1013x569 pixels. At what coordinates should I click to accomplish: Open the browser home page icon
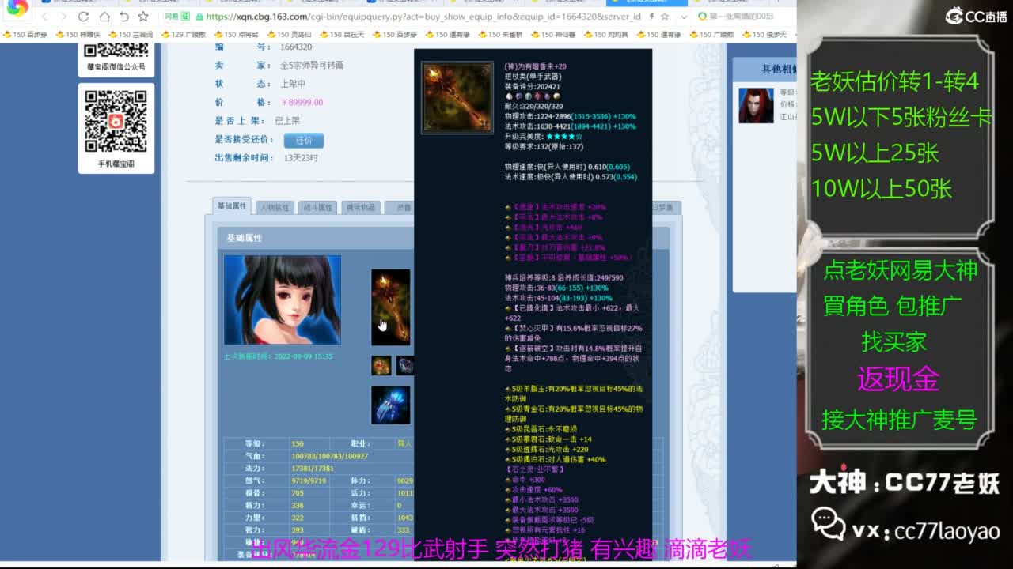pyautogui.click(x=104, y=17)
